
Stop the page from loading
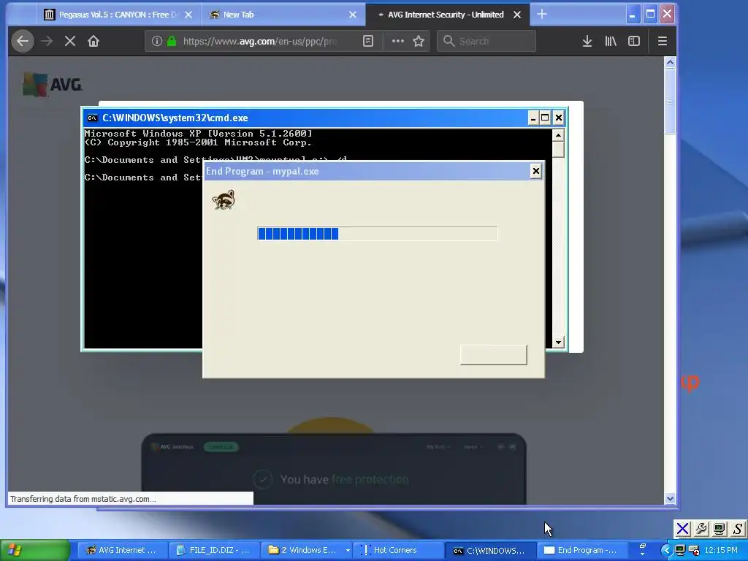pyautogui.click(x=70, y=41)
